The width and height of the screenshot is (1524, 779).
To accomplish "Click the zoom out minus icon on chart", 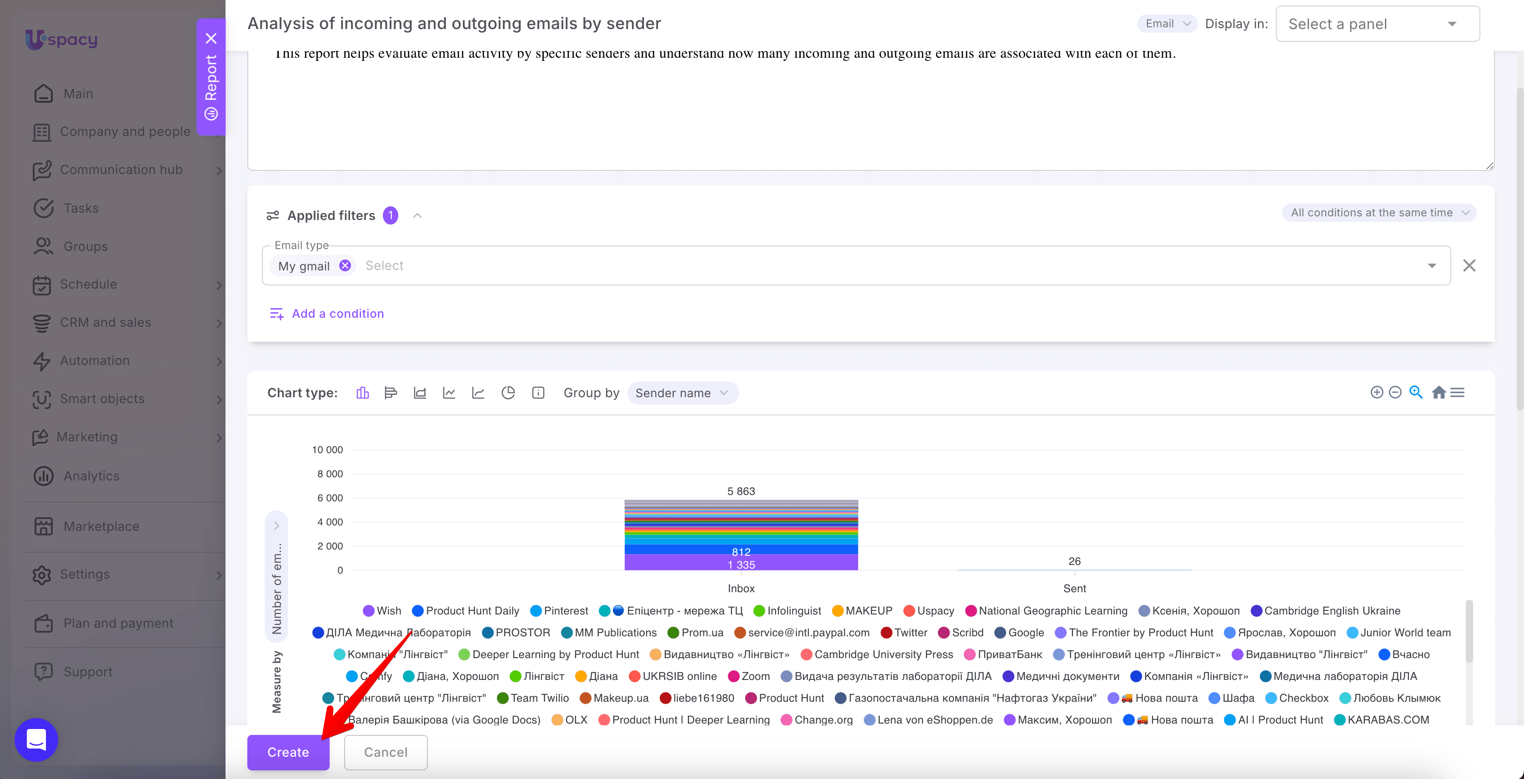I will click(1395, 392).
